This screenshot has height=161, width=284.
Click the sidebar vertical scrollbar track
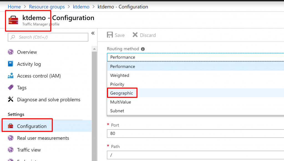coord(94,106)
